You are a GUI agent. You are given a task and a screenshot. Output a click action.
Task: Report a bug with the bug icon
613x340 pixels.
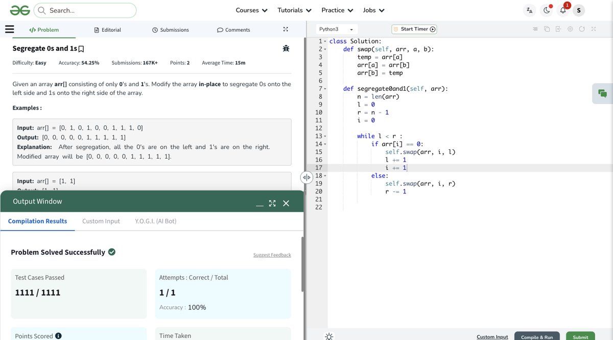coord(286,48)
